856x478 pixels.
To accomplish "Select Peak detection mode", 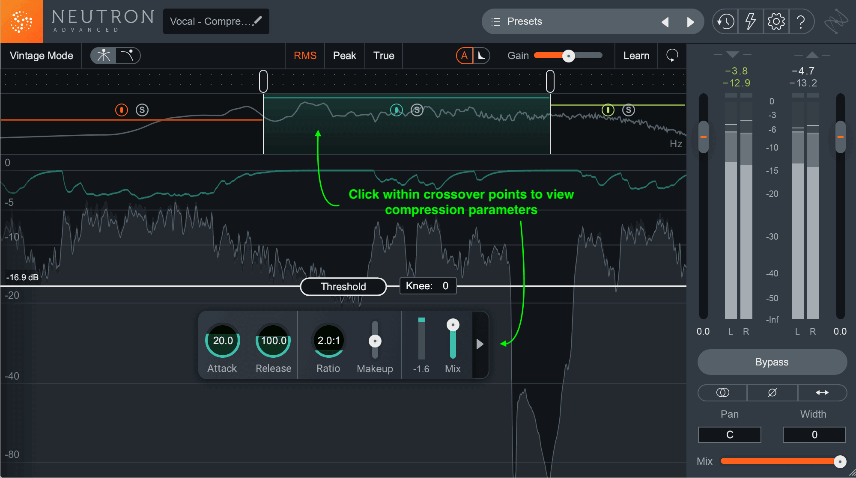I will coord(345,56).
